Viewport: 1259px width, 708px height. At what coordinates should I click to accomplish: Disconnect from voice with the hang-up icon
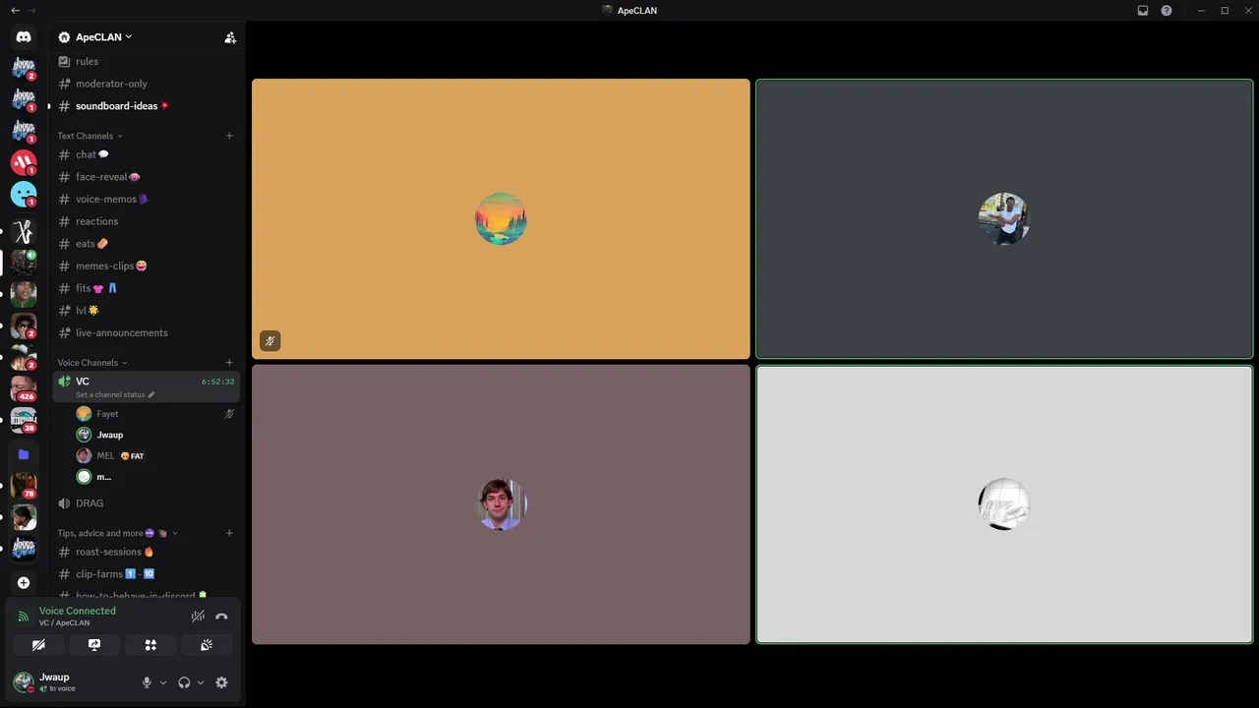point(221,617)
